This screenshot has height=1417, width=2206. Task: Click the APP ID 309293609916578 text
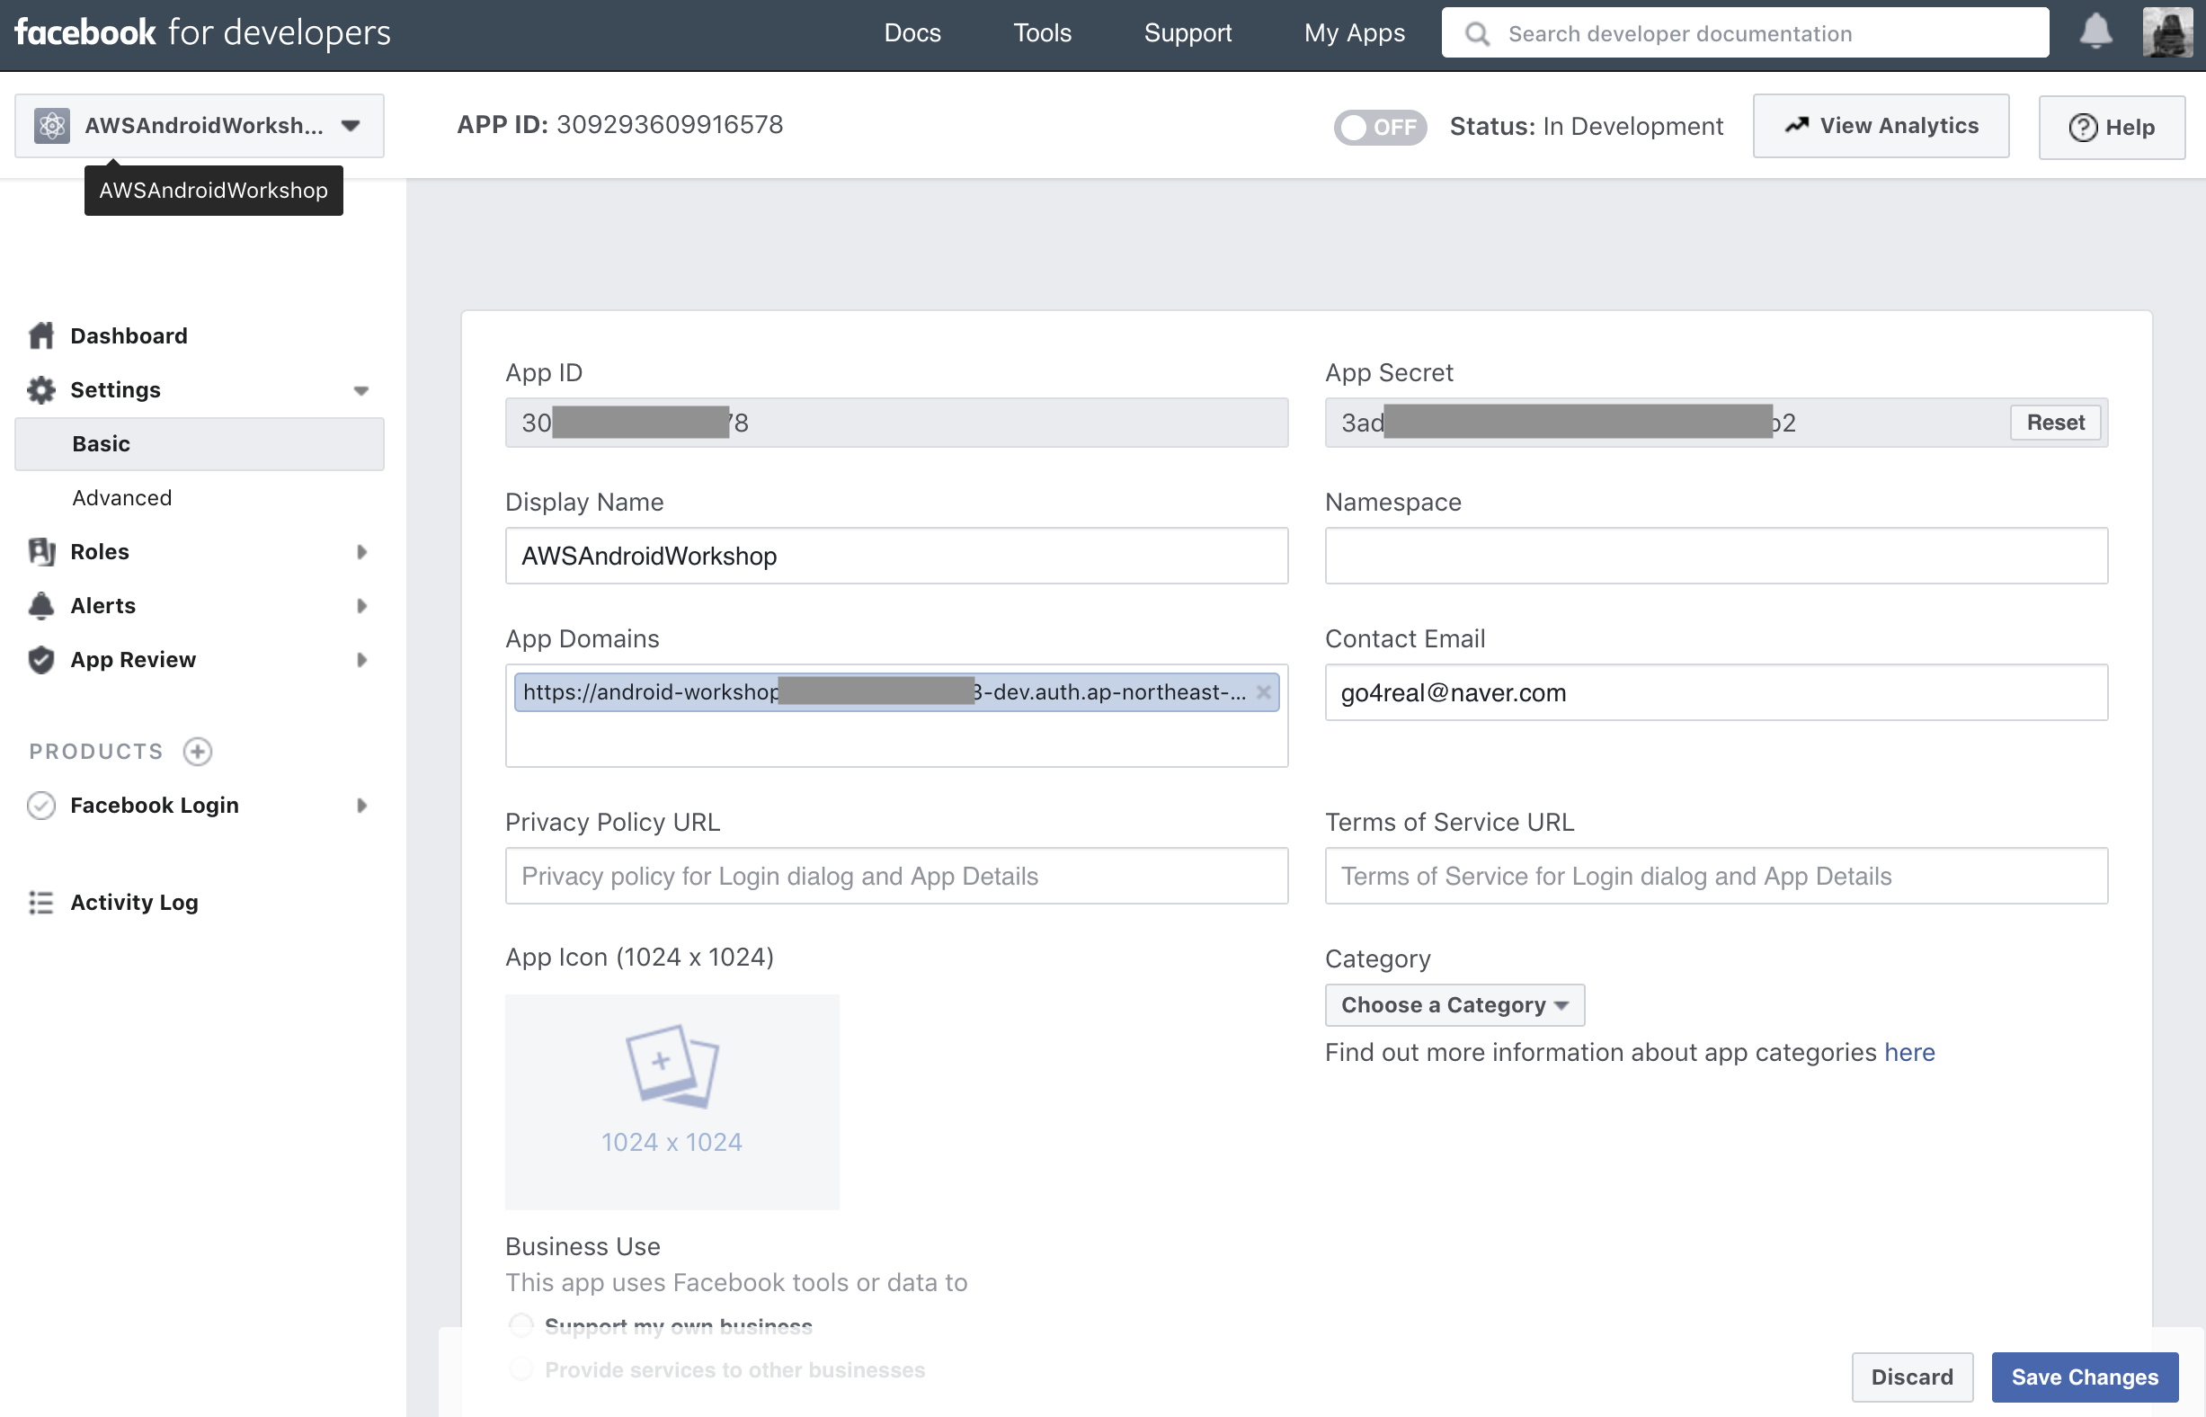[x=620, y=124]
